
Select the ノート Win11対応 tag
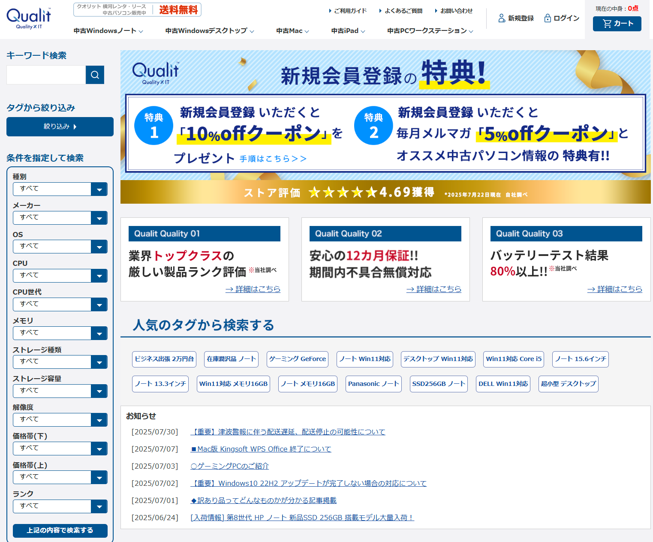[365, 359]
